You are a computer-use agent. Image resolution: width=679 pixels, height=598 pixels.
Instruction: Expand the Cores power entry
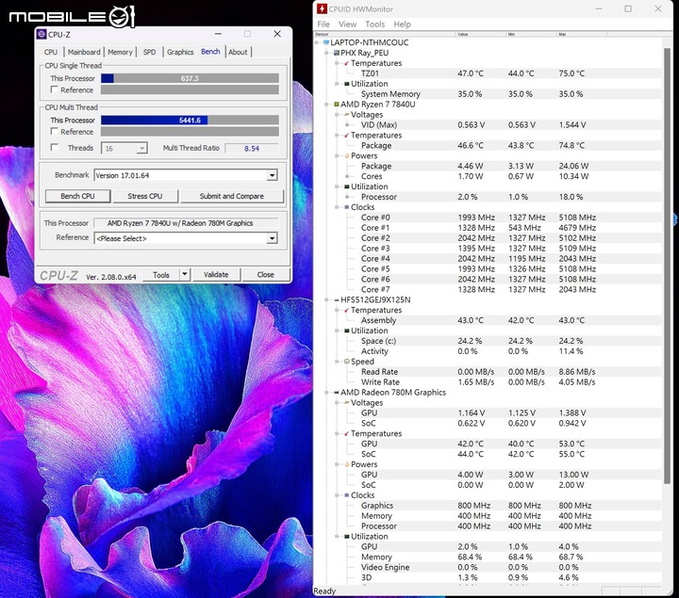pos(347,176)
